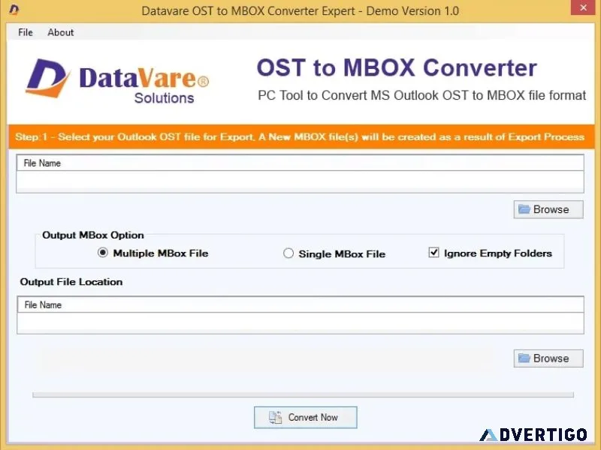Click the 'OST to MBOX Converter' heading

[x=397, y=67]
